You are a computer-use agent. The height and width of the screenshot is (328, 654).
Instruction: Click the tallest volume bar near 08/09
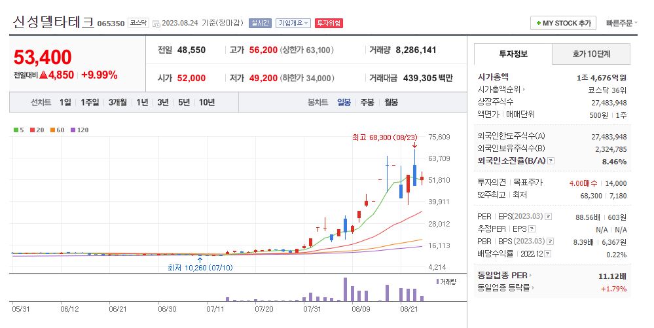pos(345,289)
